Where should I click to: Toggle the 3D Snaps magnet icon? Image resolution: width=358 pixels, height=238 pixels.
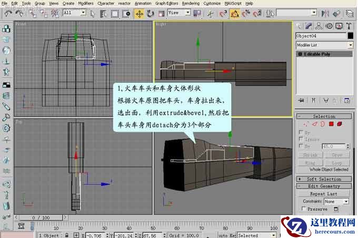223,14
